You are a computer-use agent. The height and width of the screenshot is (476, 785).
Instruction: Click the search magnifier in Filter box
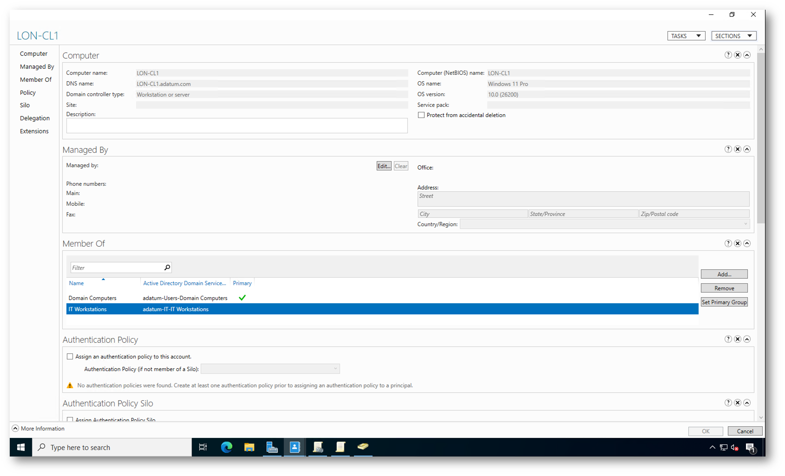coord(167,267)
